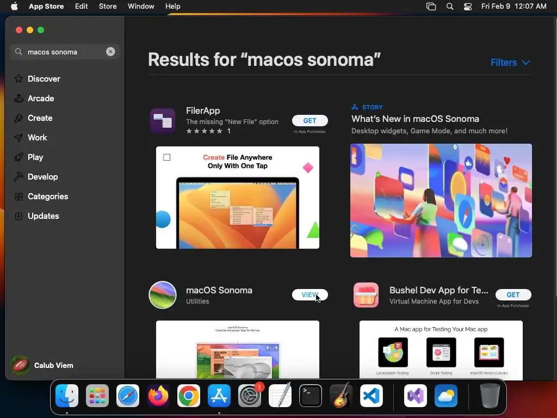Open the FilerApp title link
557x418 pixels.
[x=203, y=110]
